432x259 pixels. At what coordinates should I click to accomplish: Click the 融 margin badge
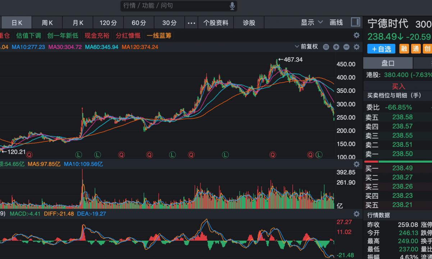click(404, 49)
